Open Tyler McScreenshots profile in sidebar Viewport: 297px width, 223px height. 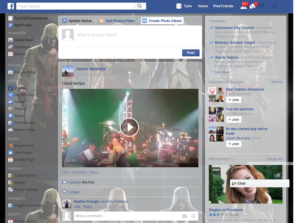pyautogui.click(x=28, y=18)
